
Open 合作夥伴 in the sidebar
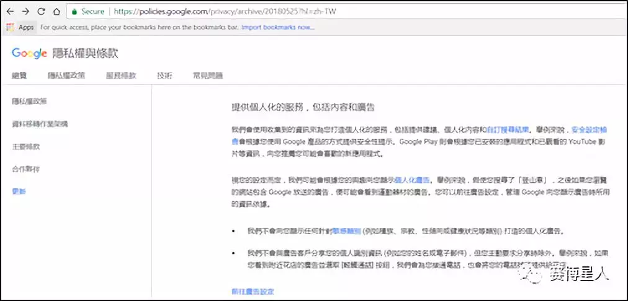click(x=25, y=169)
